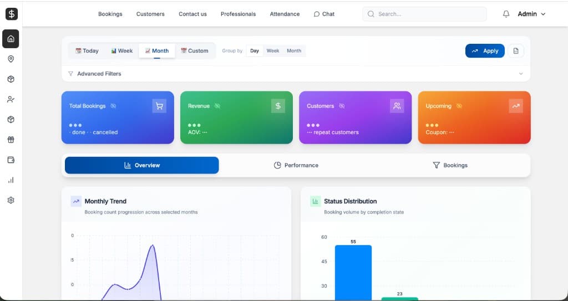Click the dollar-sign app logo
This screenshot has height=301, width=568.
(12, 14)
